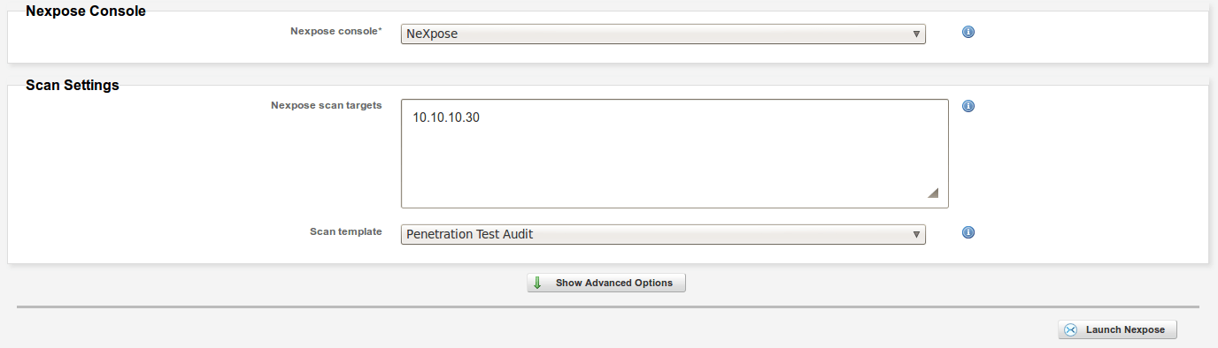Click the 'Scan template' field label
Screen dimensions: 1218x348
tap(346, 231)
